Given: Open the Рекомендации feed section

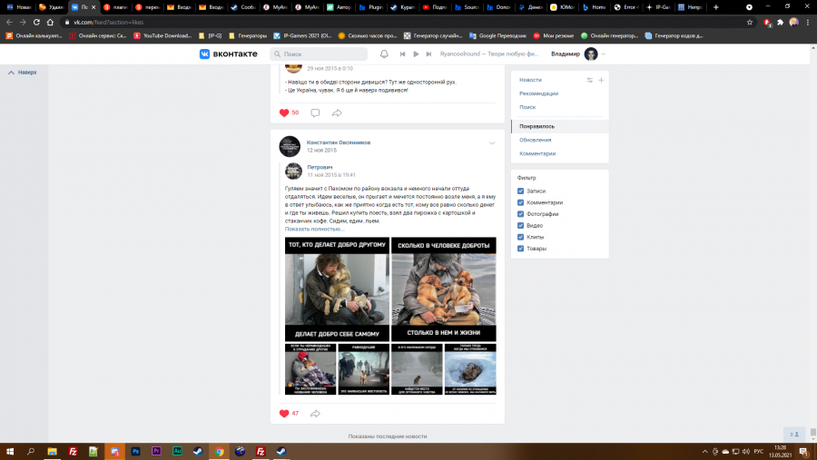Looking at the screenshot, I should pos(538,93).
